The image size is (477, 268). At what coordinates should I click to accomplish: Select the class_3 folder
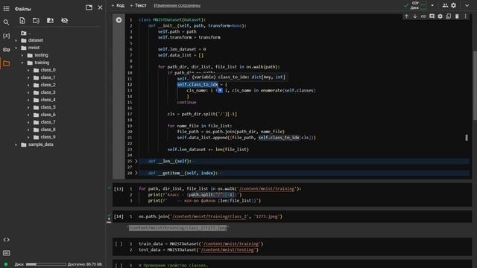click(48, 92)
